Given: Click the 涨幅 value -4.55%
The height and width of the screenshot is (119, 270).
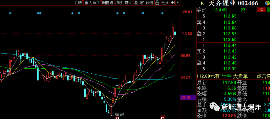Looking at the screenshot, I should coord(229,94).
